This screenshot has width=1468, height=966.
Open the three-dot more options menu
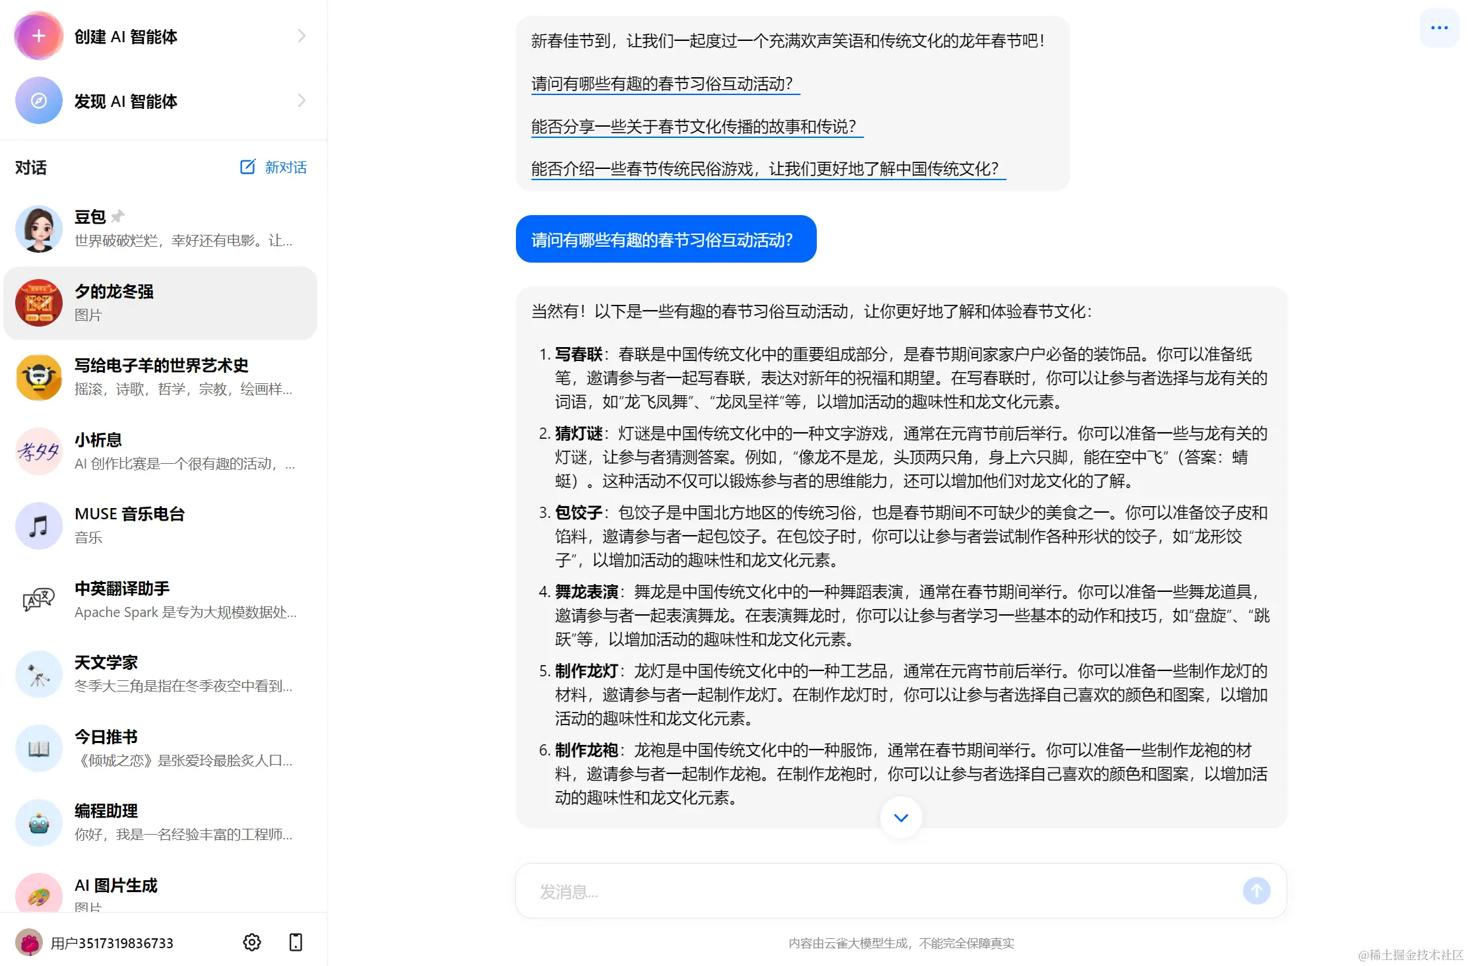(1439, 28)
